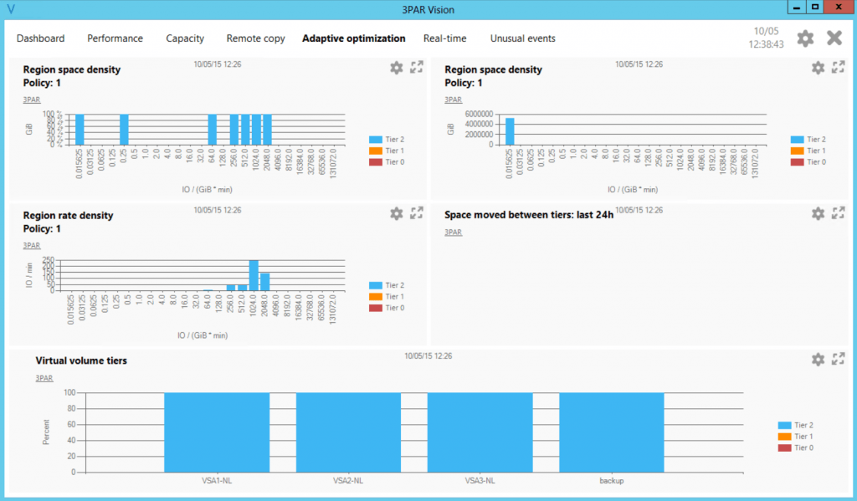Image resolution: width=857 pixels, height=501 pixels.
Task: Open settings gear of Space moved between tiers panel
Action: click(x=818, y=213)
